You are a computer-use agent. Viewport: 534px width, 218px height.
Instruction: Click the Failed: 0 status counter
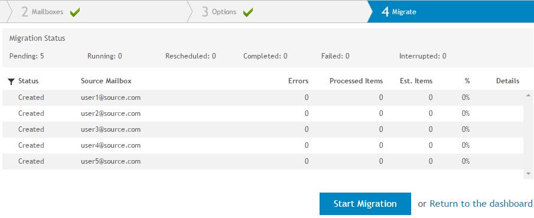click(335, 56)
